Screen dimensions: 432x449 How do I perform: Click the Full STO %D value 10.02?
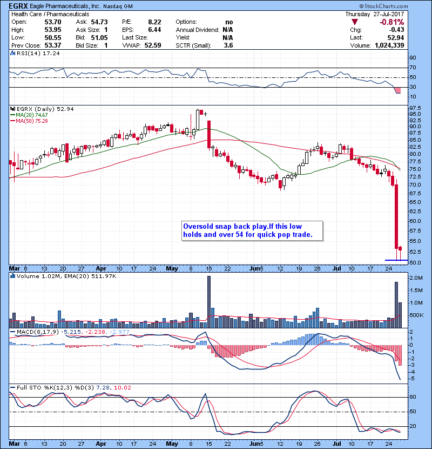click(x=123, y=388)
